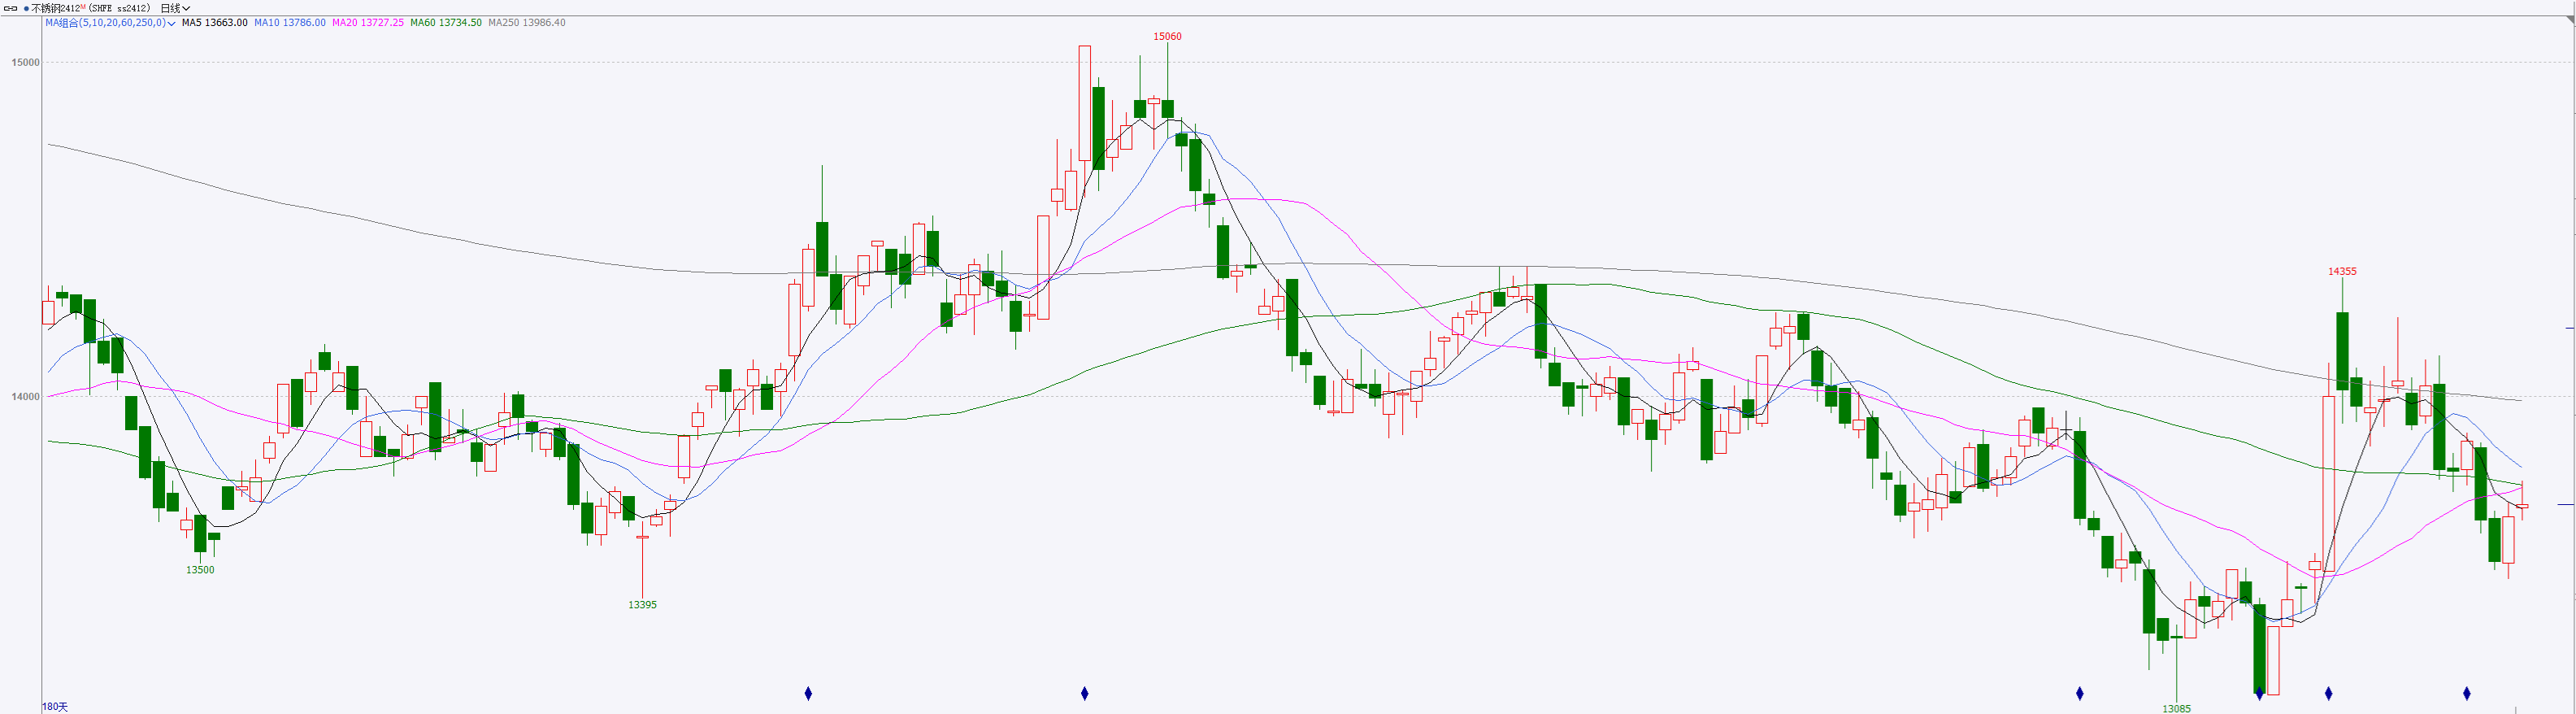Click the magenta MA20 13727.25 legend
The image size is (2576, 714).
(x=368, y=23)
